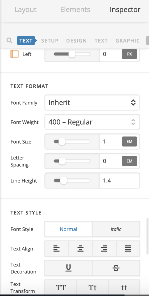Open the Font Family Inherit dropdown
Image resolution: width=149 pixels, height=296 pixels.
92,102
